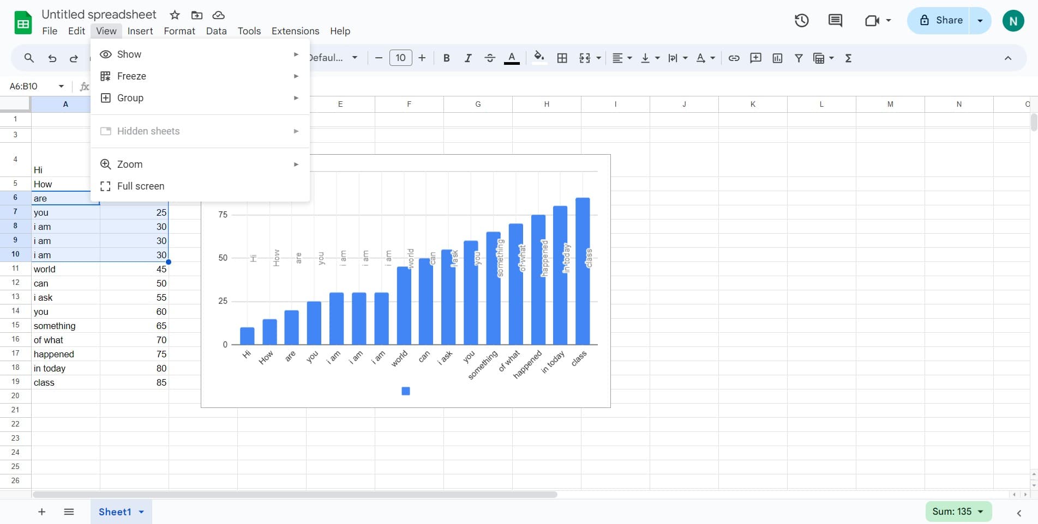Viewport: 1038px width, 524px height.
Task: Click the create filter funnel icon
Action: click(799, 58)
